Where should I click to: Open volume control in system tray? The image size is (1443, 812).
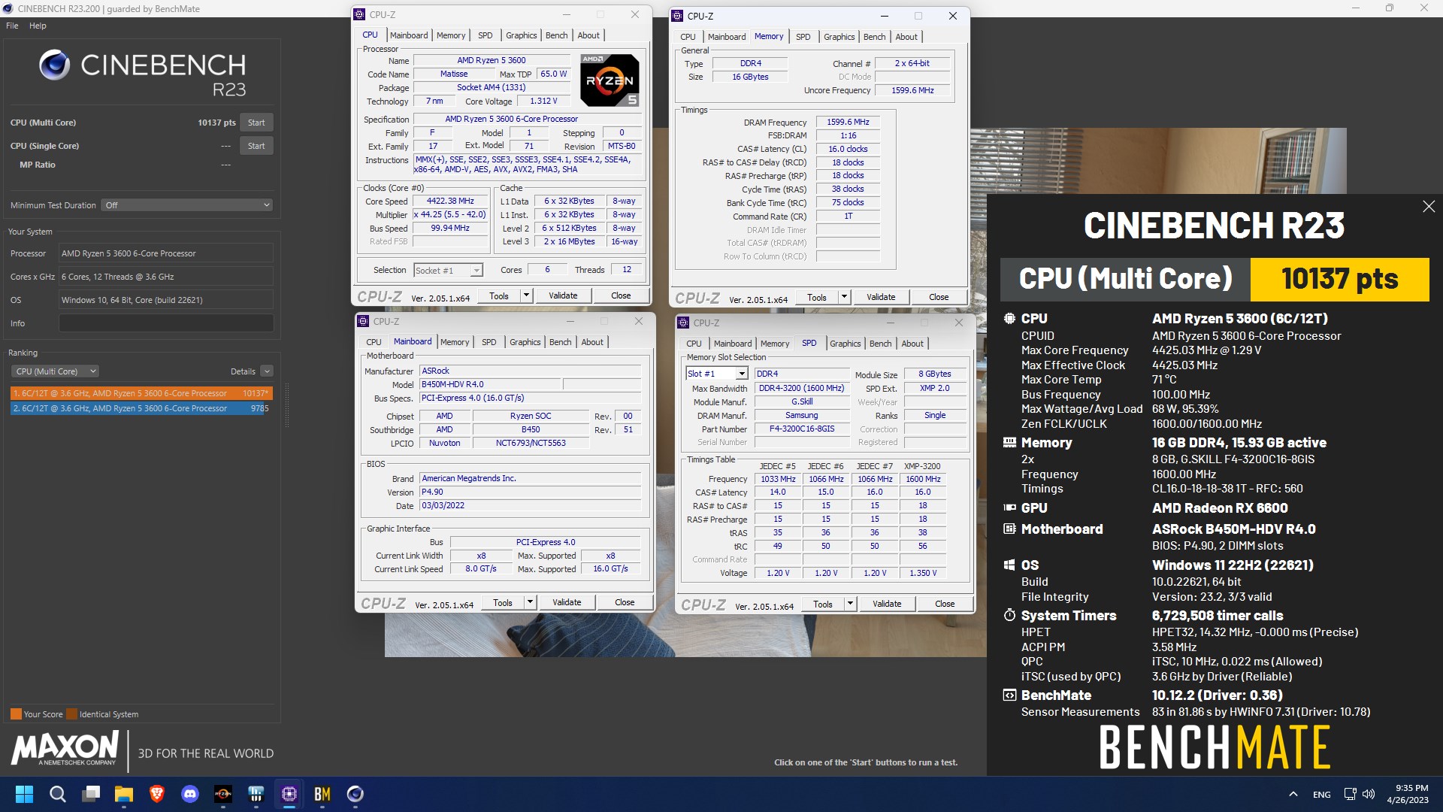pos(1369,794)
